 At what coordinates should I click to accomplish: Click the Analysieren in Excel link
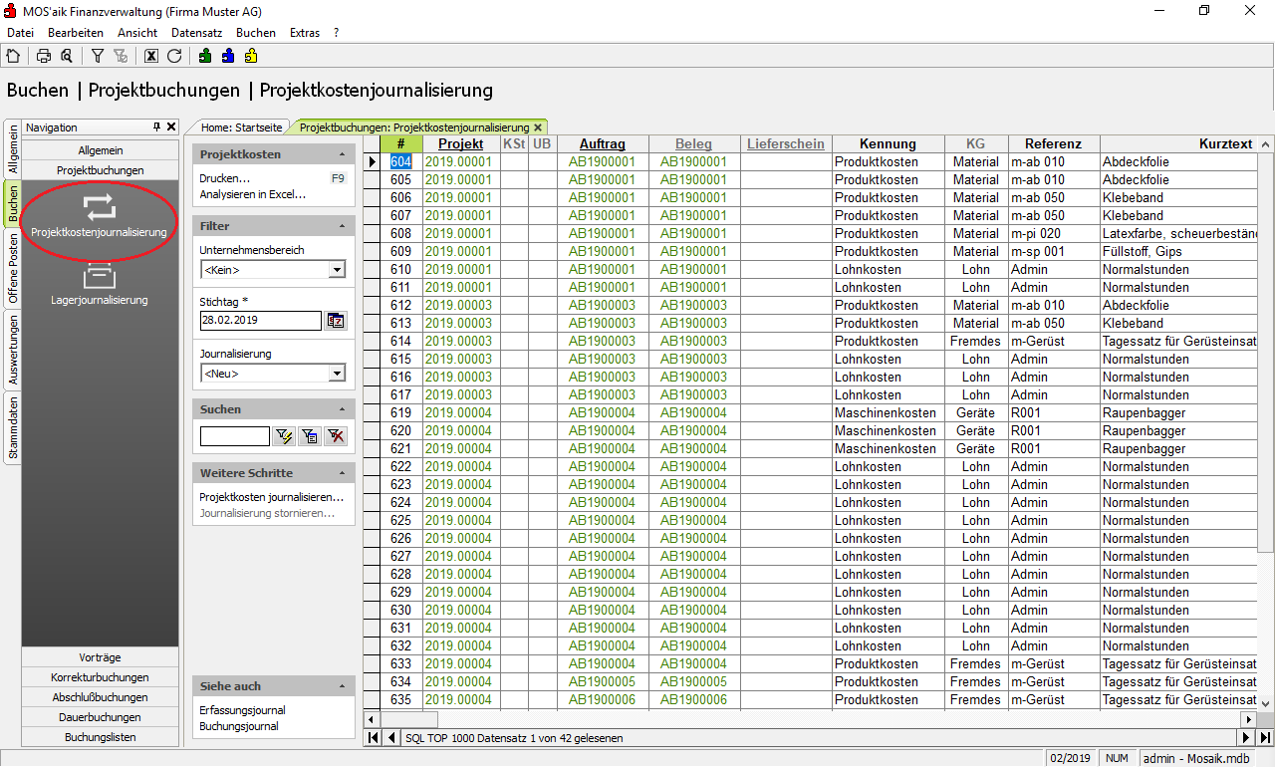(252, 194)
